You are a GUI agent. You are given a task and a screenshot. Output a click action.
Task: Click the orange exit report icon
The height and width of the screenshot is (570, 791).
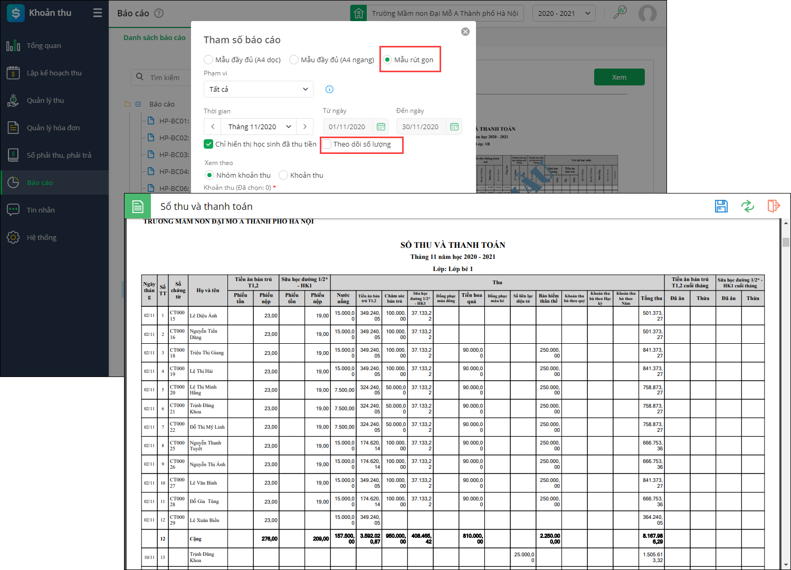point(773,206)
